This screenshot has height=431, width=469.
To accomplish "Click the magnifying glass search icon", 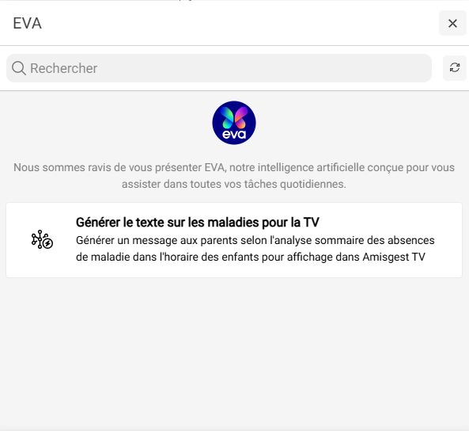I will coord(18,68).
